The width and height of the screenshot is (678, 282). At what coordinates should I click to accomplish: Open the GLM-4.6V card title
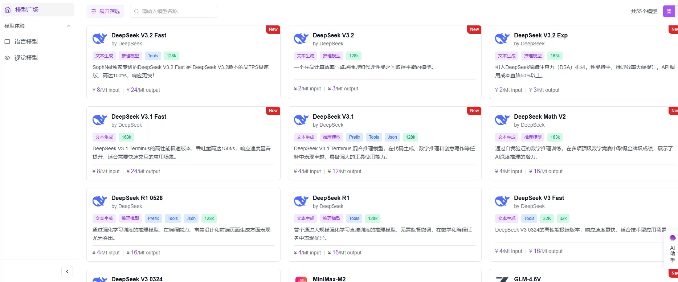(527, 279)
